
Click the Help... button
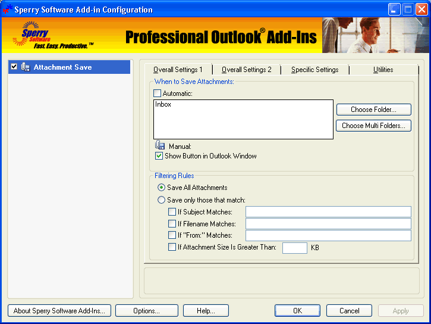[206, 311]
